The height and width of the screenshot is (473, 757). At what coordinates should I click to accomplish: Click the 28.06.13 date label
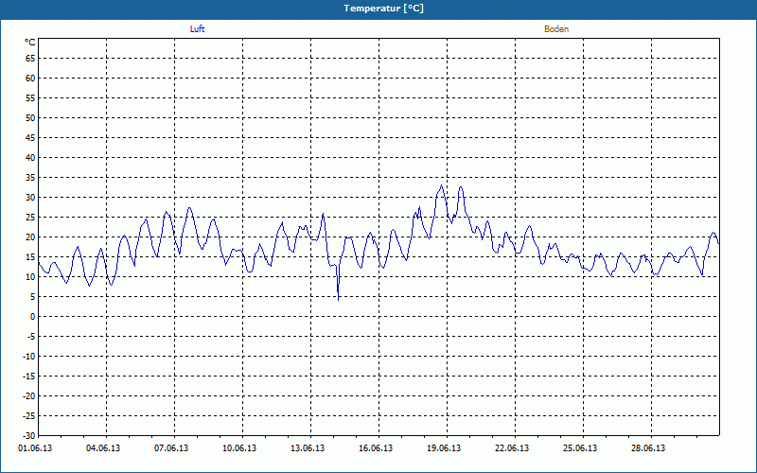tap(647, 448)
